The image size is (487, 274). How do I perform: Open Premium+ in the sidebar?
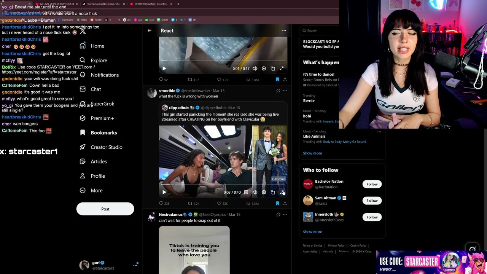pyautogui.click(x=97, y=118)
